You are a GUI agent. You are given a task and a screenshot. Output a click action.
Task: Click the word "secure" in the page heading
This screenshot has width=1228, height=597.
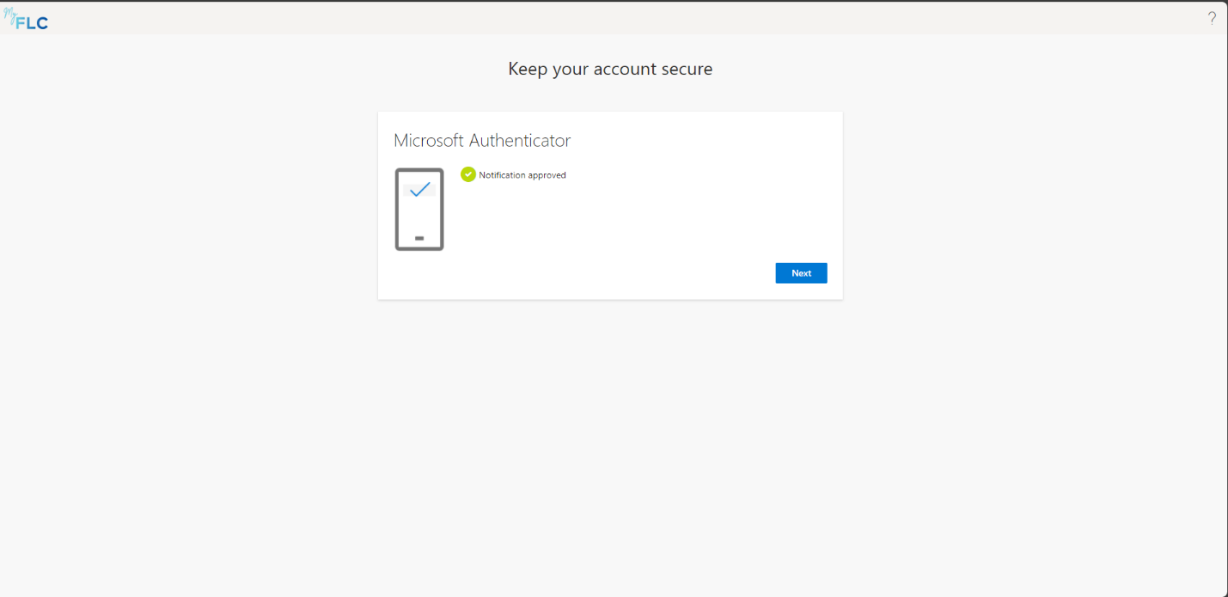click(685, 69)
